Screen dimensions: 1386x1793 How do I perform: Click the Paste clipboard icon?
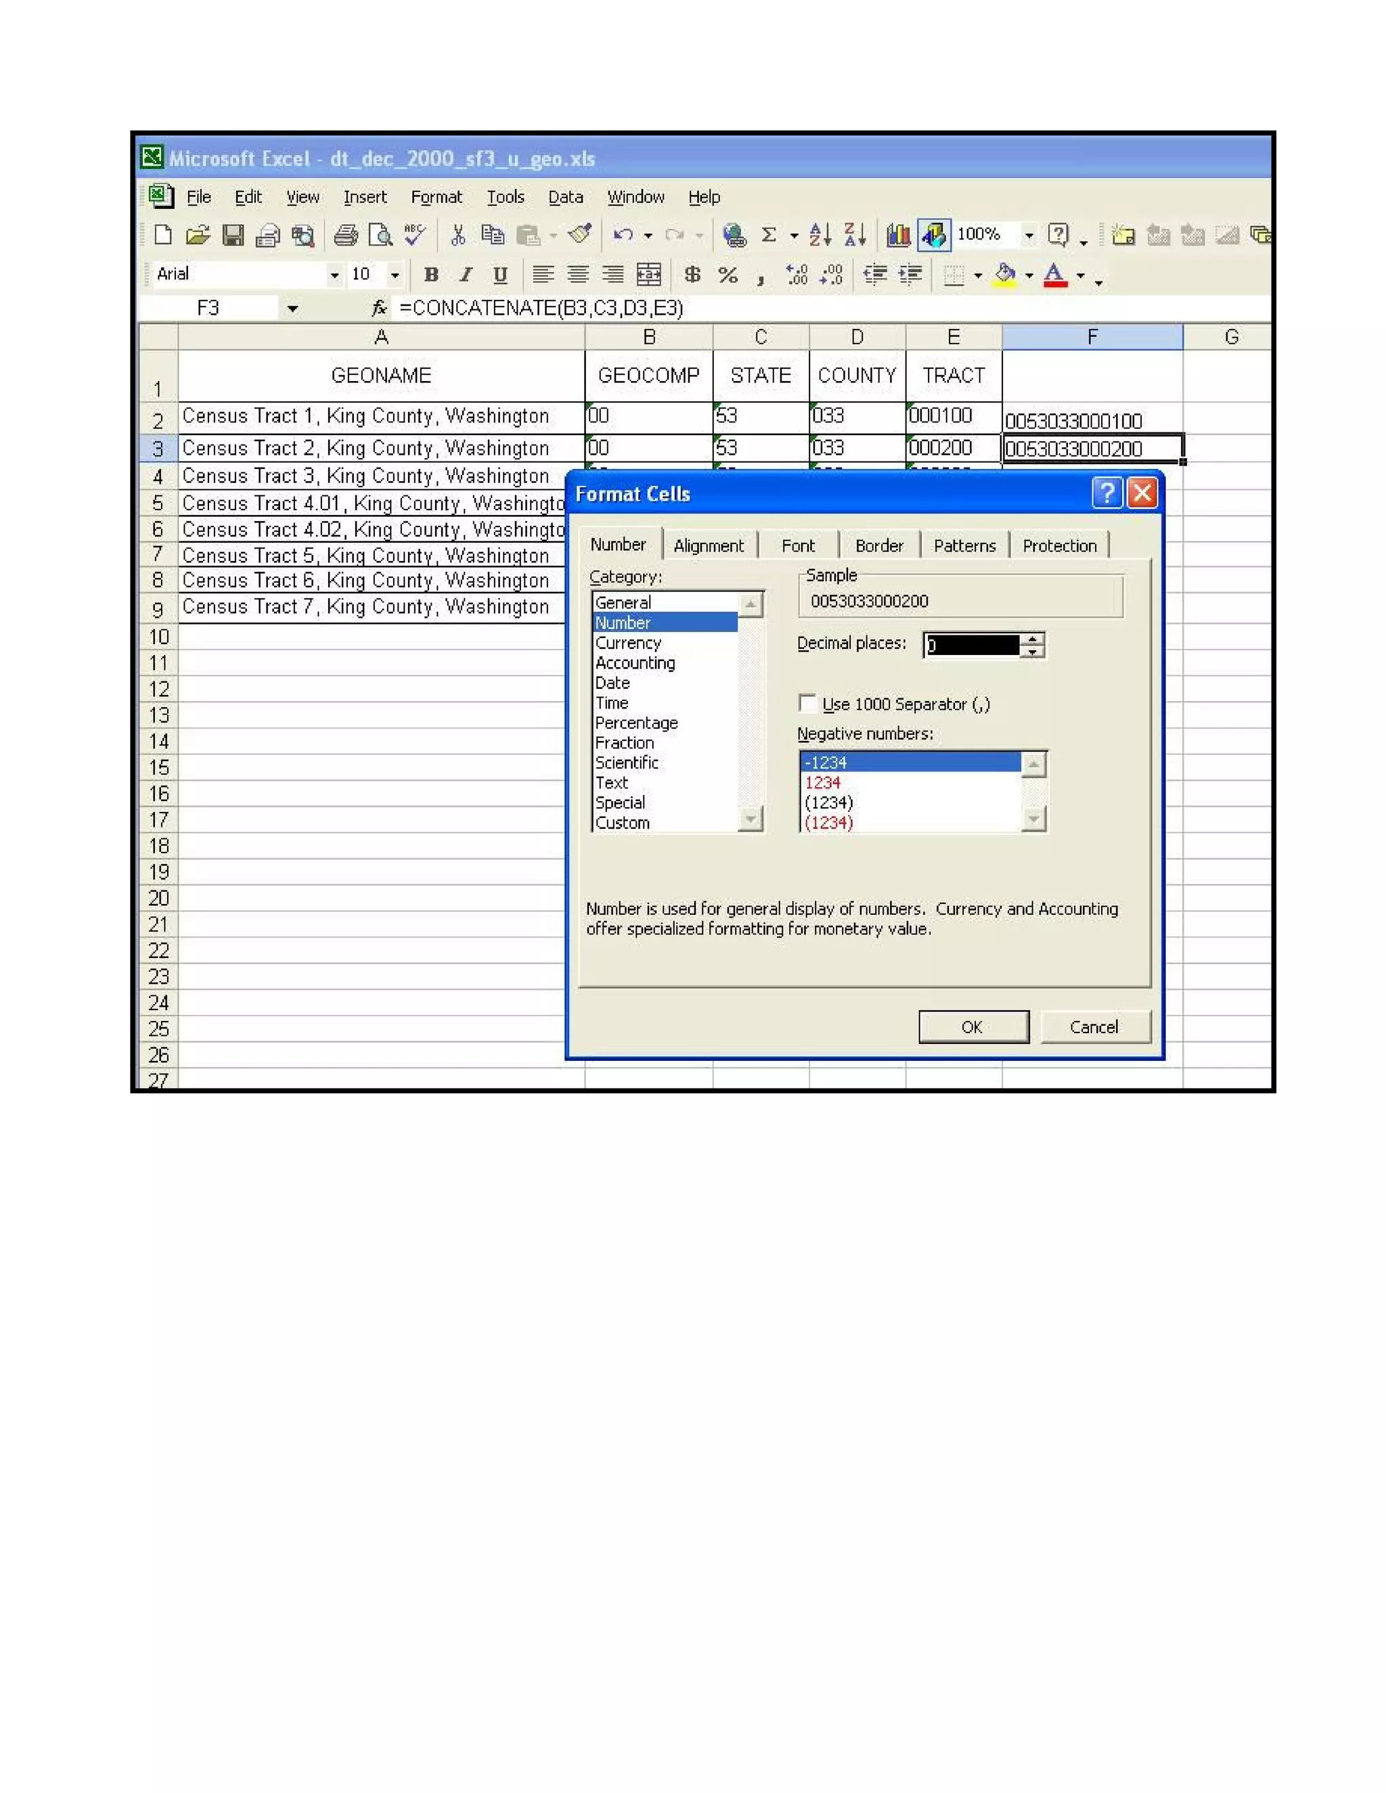pos(528,235)
